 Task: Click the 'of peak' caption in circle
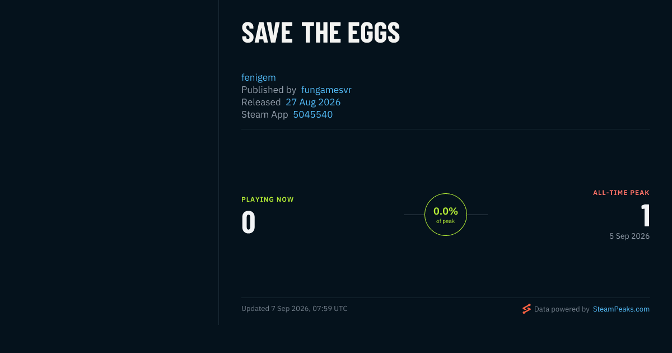[446, 221]
